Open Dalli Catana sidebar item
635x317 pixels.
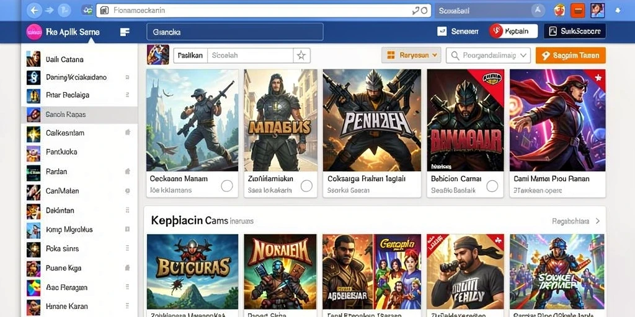point(79,59)
